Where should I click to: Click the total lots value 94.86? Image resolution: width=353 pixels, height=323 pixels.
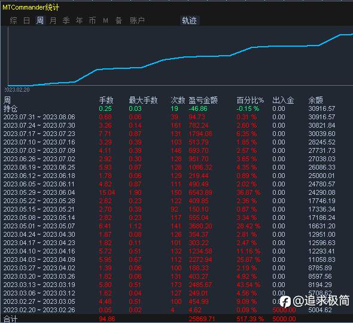(x=107, y=319)
